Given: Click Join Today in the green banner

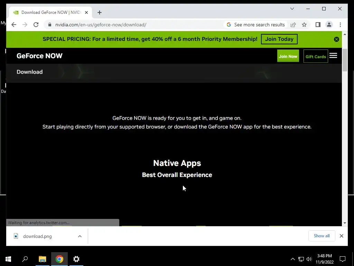Looking at the screenshot, I should click(279, 39).
